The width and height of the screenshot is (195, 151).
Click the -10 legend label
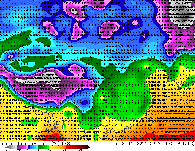pos(28,150)
